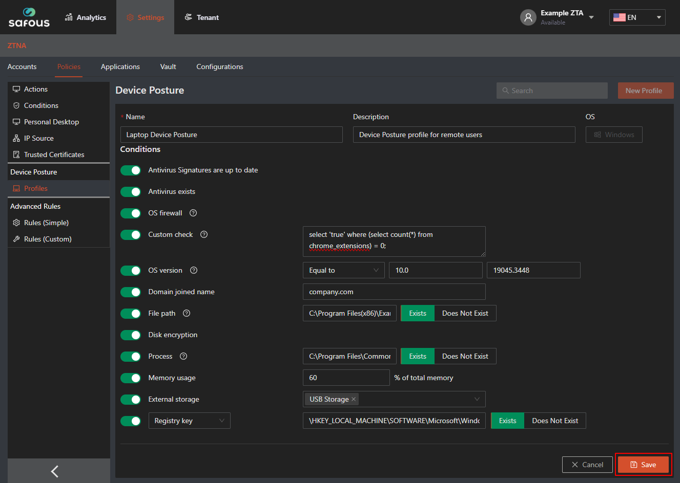The image size is (680, 483).
Task: Expand the Registry key type dropdown
Action: click(x=189, y=421)
